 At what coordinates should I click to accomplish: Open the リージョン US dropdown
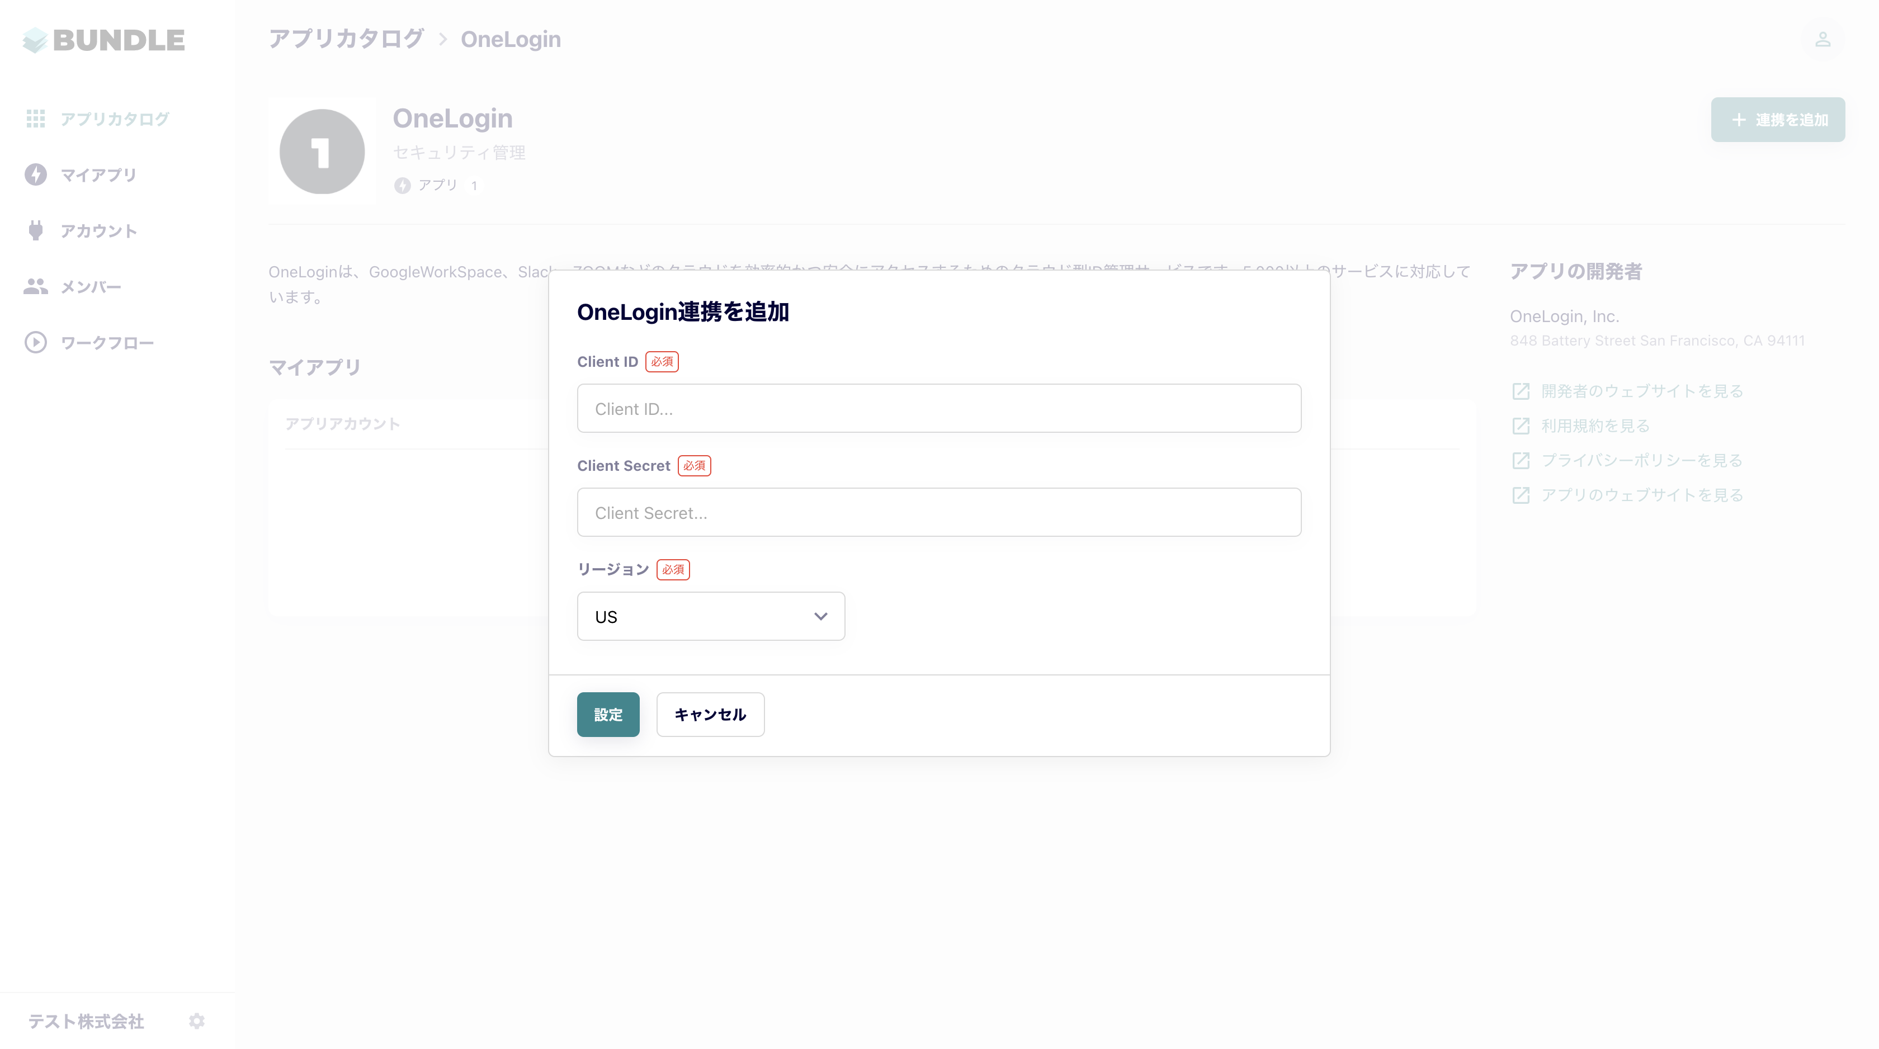(711, 616)
